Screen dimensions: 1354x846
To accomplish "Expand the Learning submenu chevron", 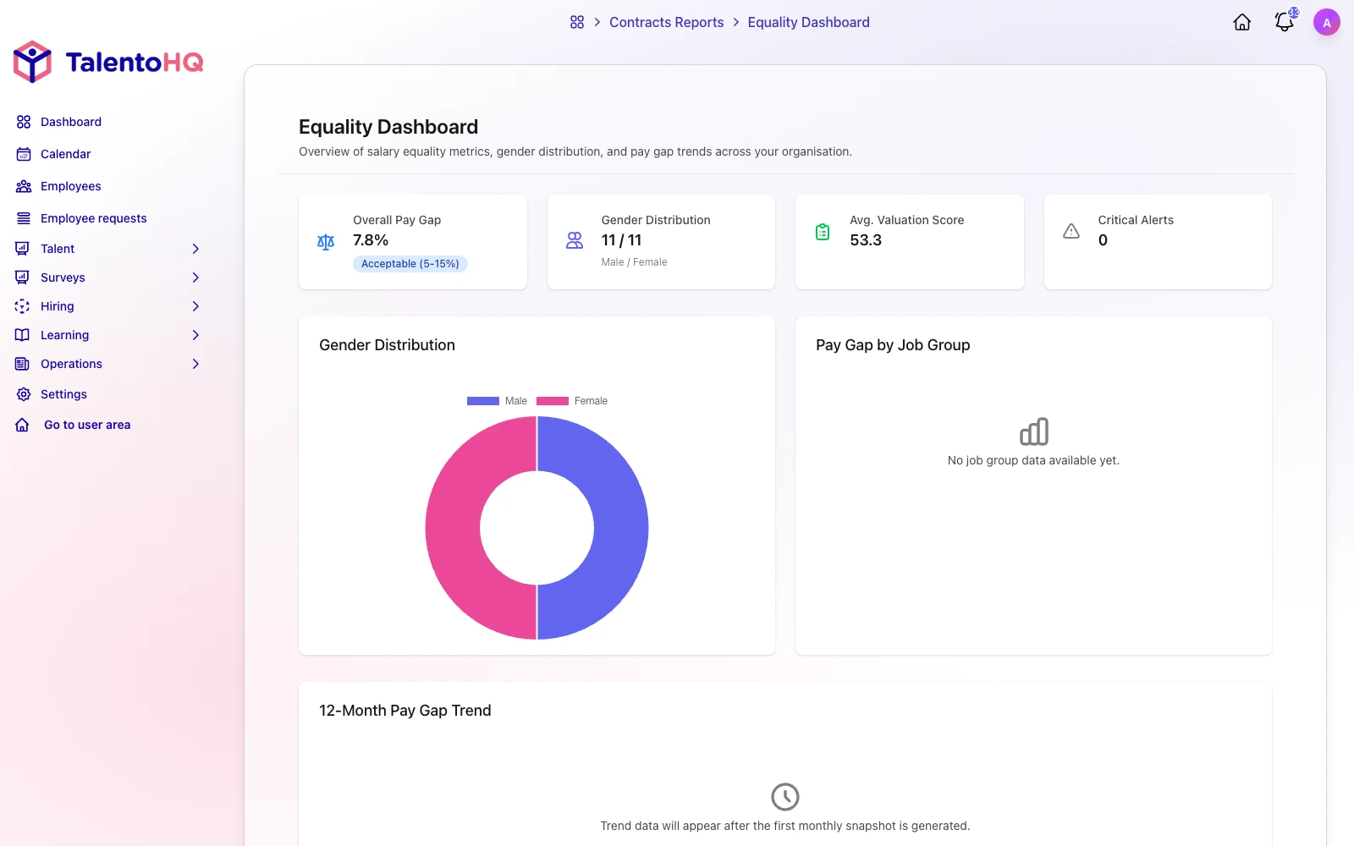I will click(x=195, y=335).
